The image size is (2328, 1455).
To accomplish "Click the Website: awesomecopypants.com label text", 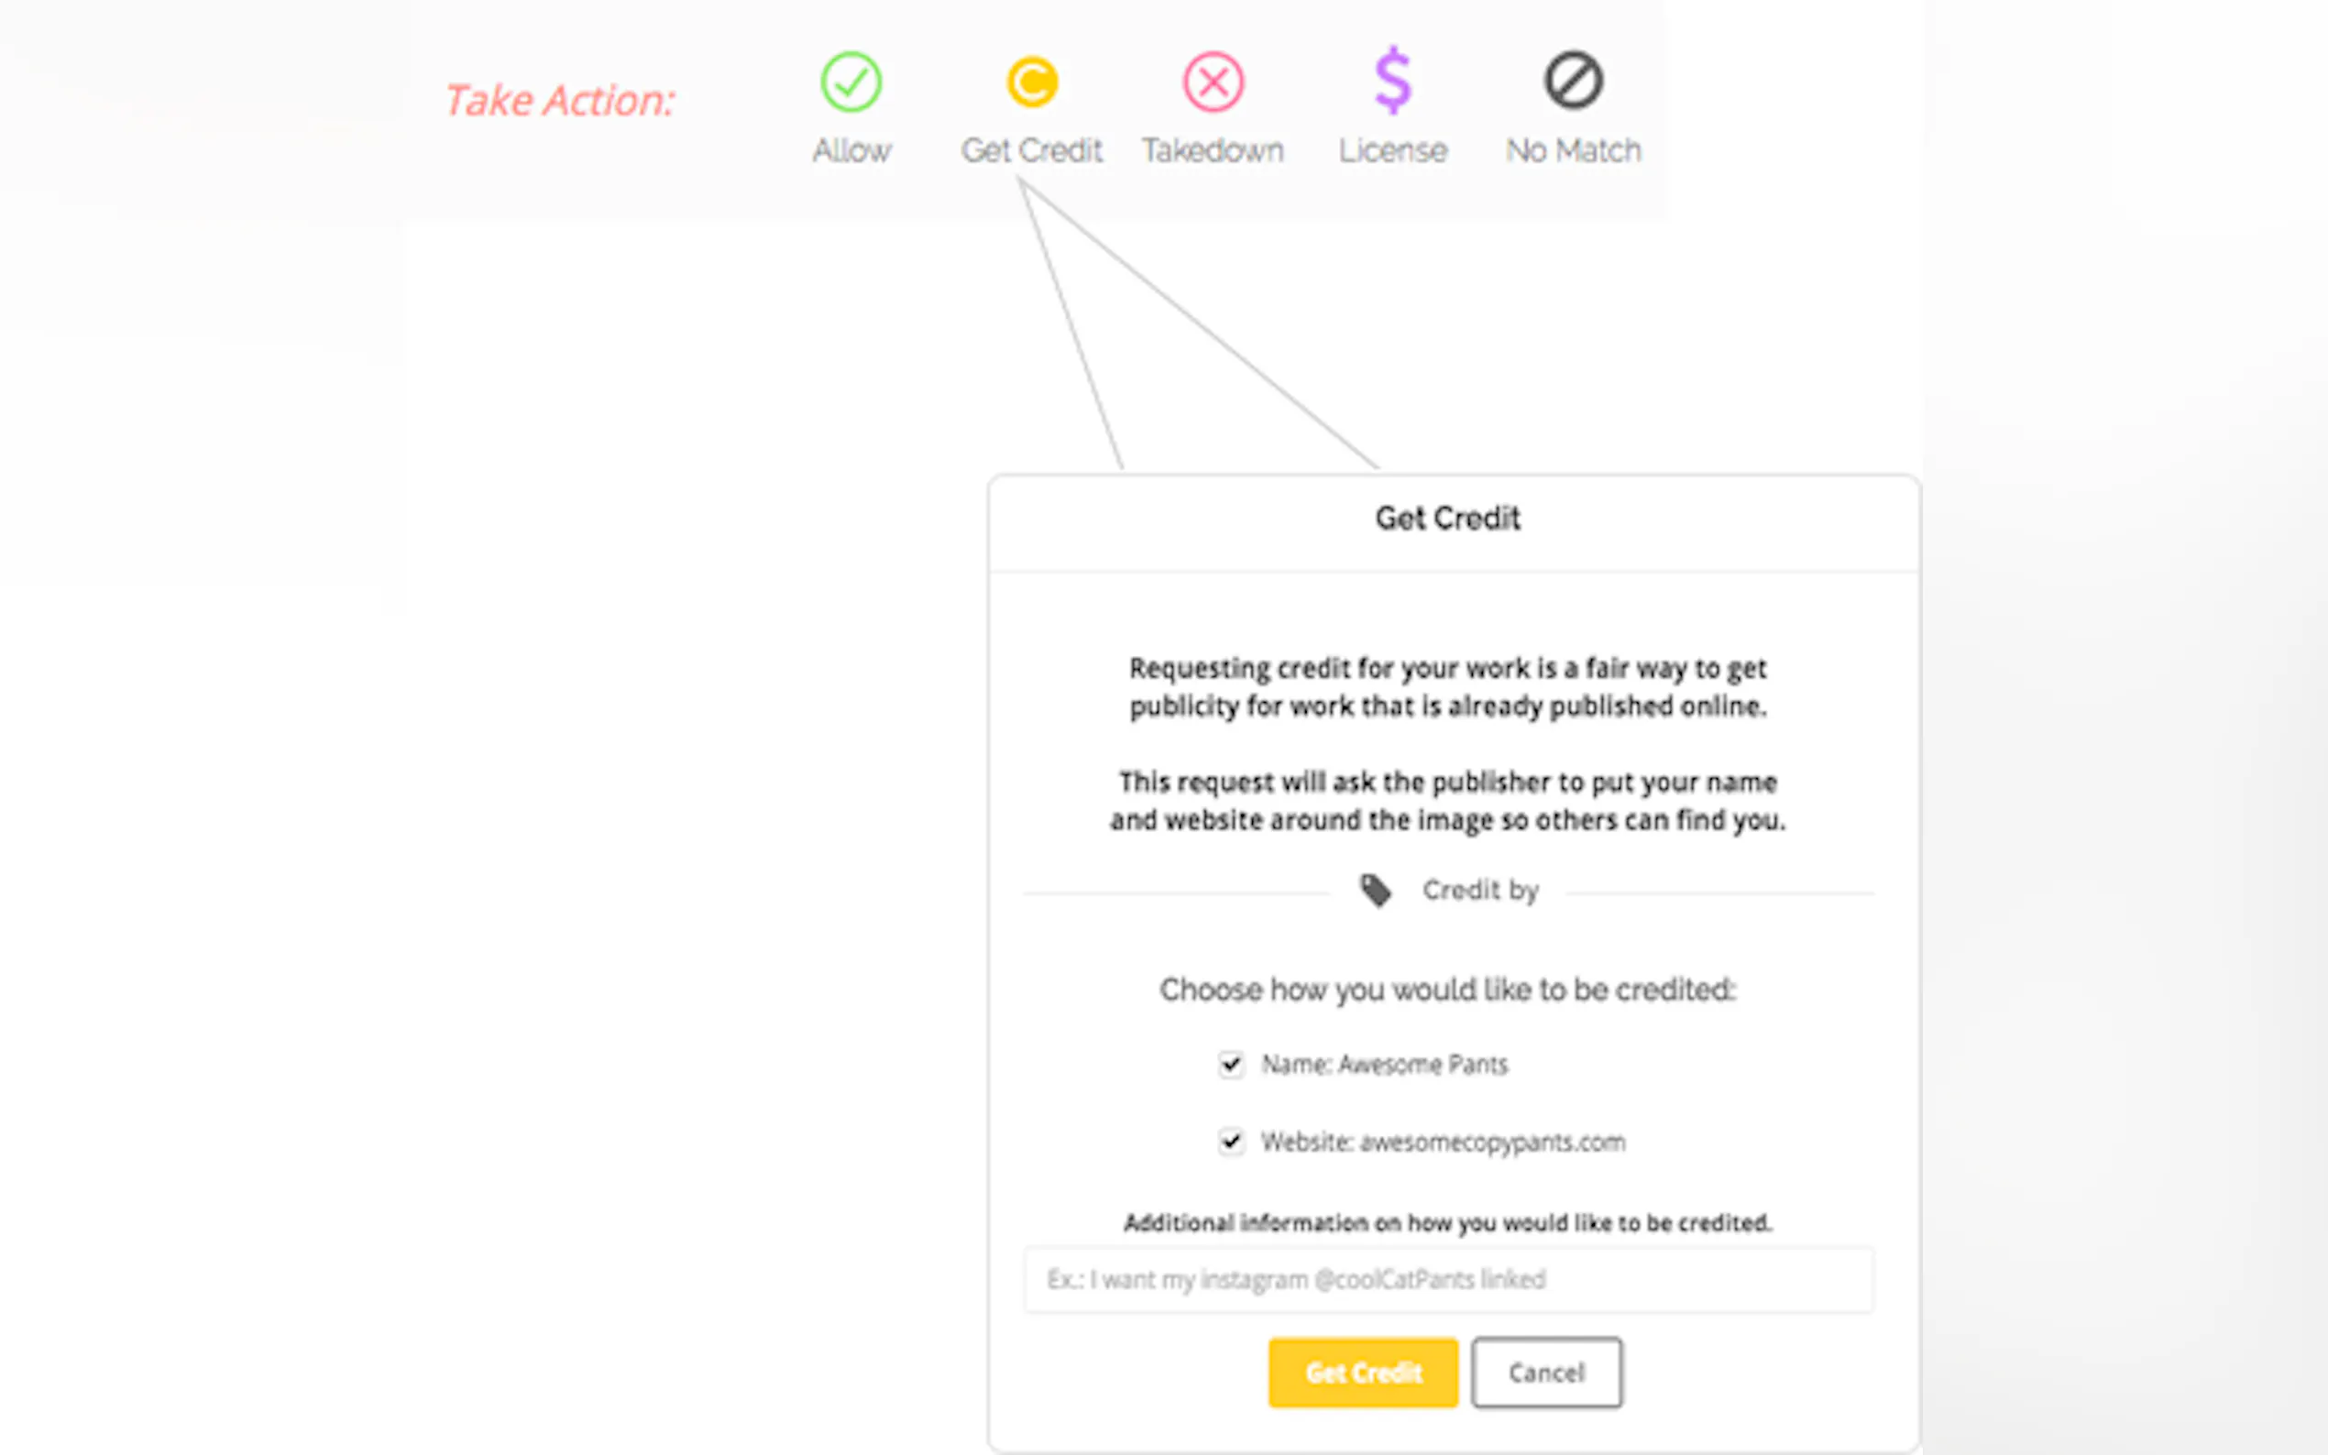I will click(1443, 1143).
